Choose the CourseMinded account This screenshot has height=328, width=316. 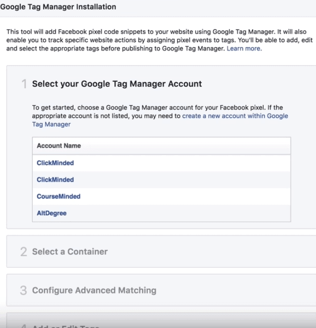pos(58,196)
